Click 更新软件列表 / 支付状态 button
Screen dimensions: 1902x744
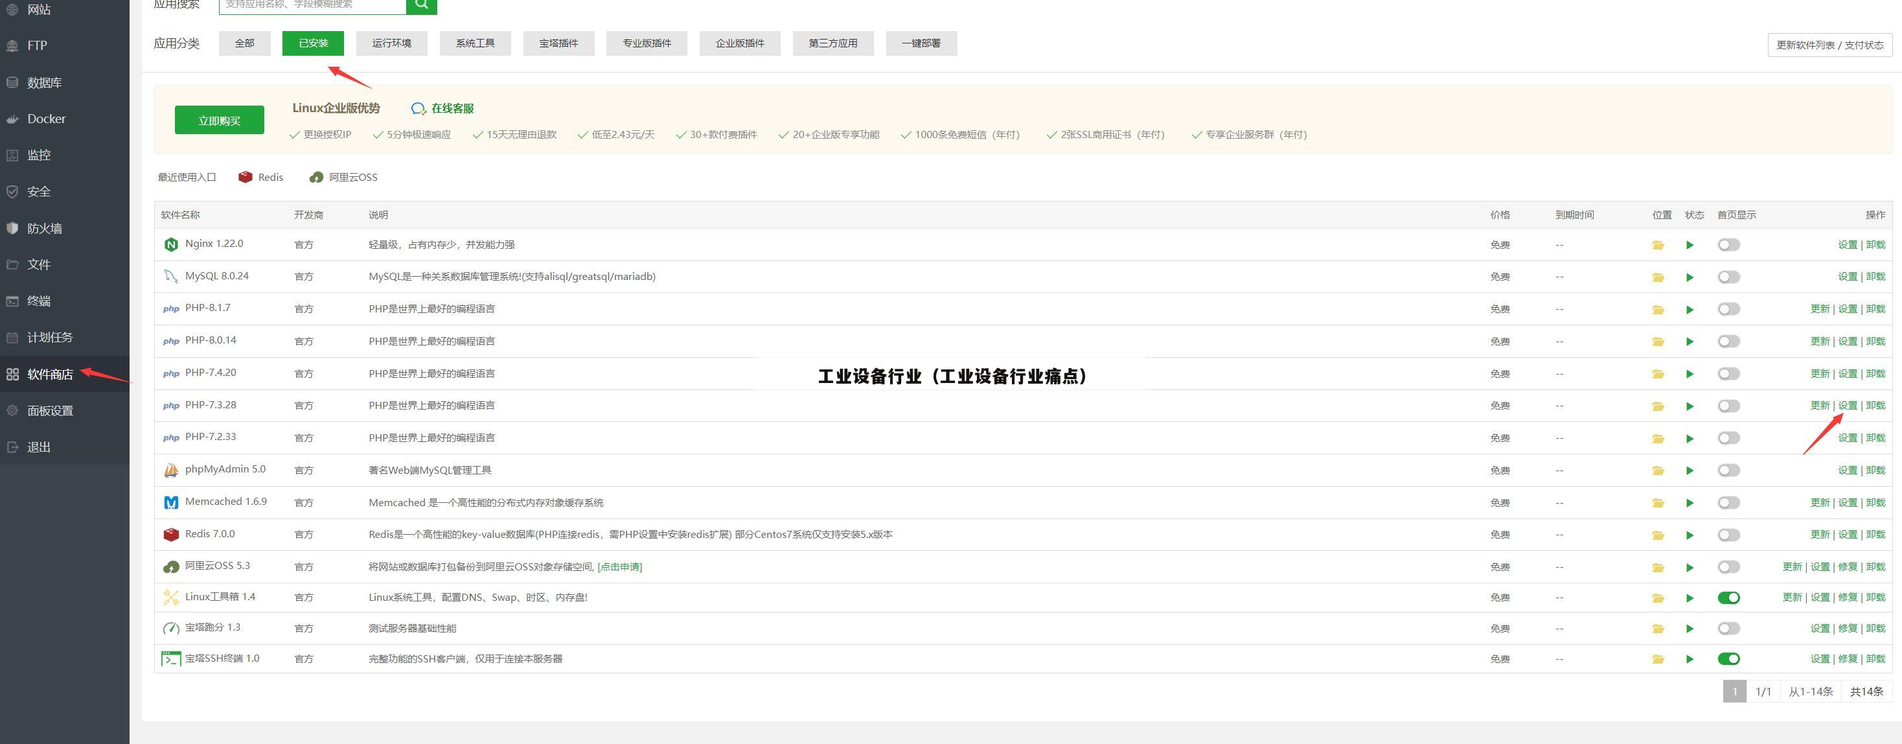pos(1829,45)
